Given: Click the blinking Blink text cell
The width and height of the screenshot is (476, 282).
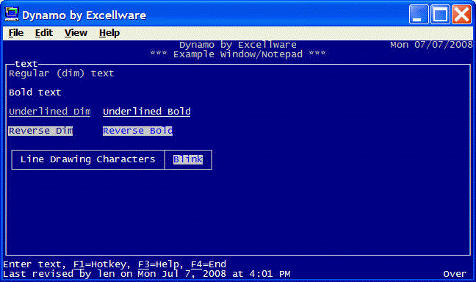Looking at the screenshot, I should click(x=188, y=159).
